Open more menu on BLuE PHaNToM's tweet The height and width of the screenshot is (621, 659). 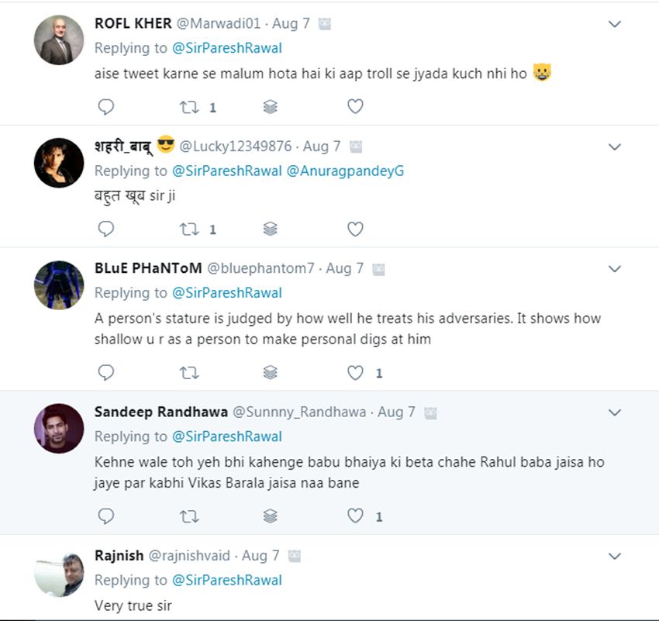click(615, 268)
